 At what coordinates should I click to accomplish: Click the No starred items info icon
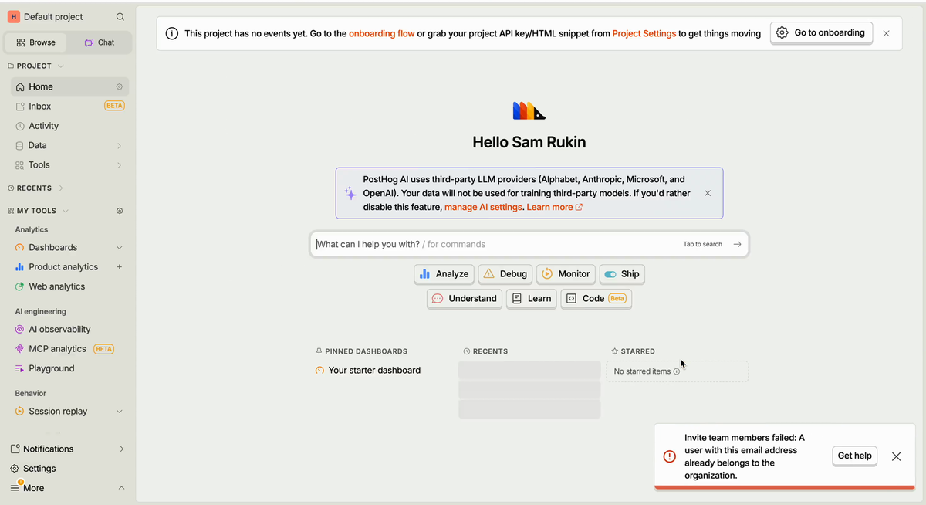click(677, 371)
